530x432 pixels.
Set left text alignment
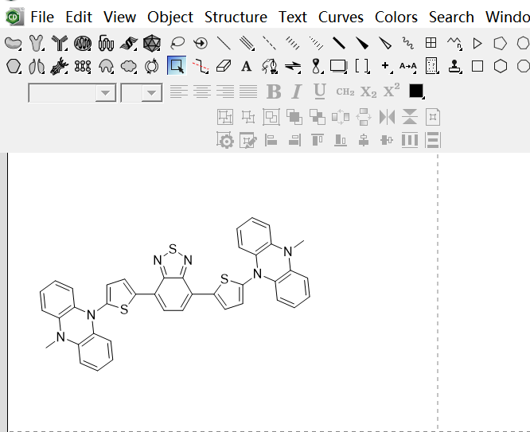click(x=179, y=91)
